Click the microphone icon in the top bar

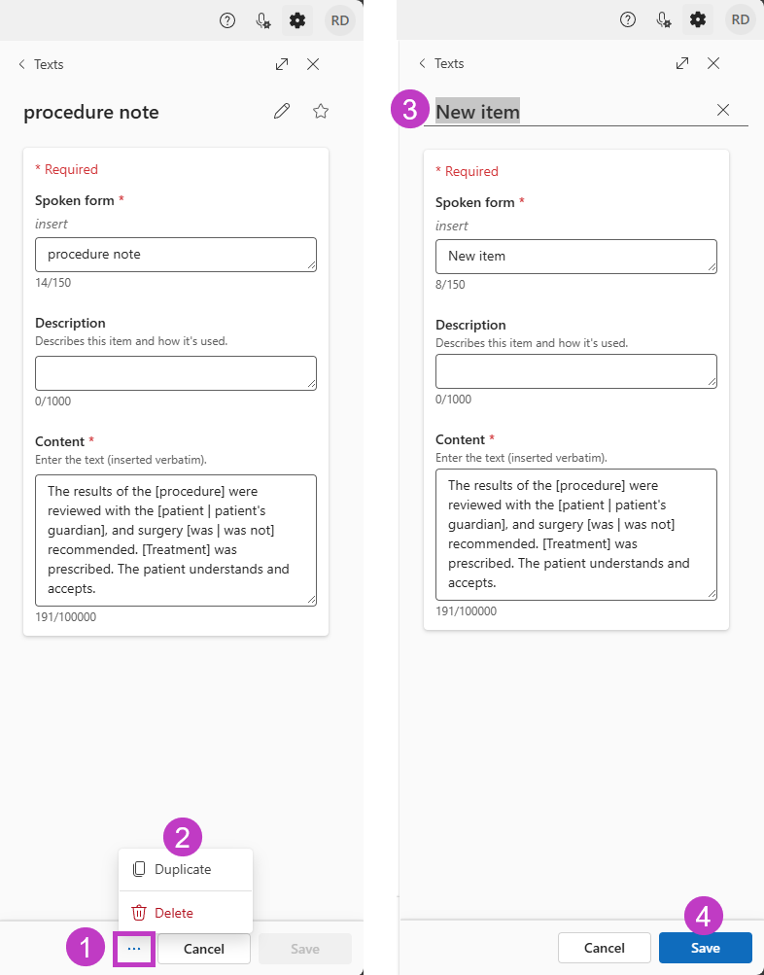[262, 19]
